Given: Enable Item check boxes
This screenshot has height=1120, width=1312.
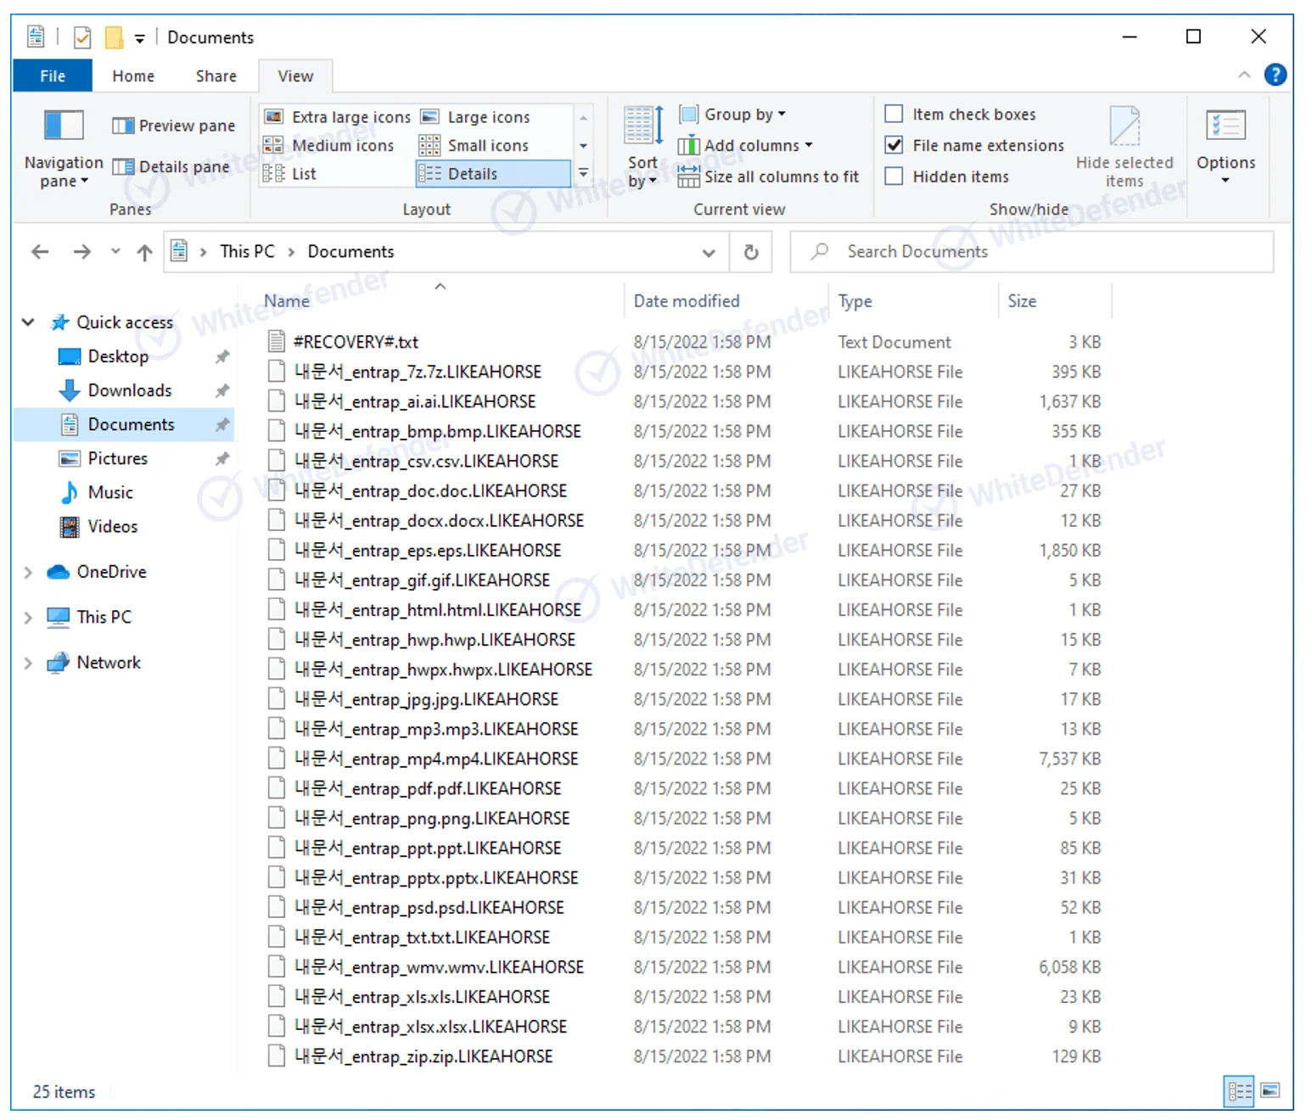Looking at the screenshot, I should point(894,114).
